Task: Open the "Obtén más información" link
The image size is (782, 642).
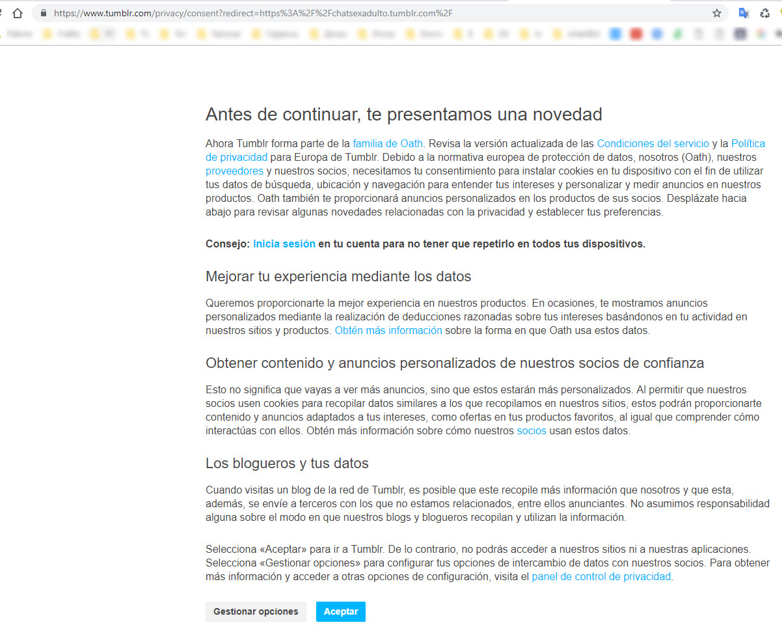Action: tap(388, 330)
